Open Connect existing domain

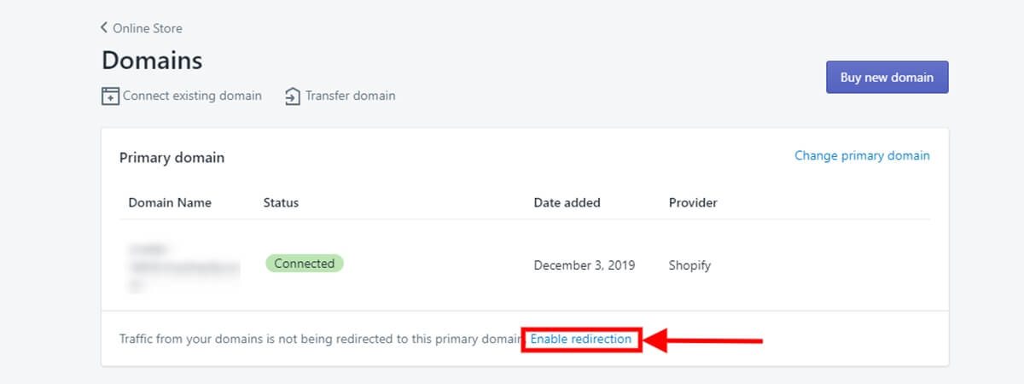point(192,96)
